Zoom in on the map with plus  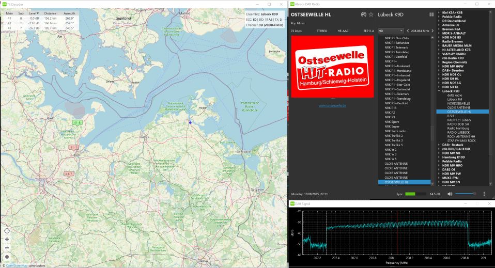click(x=7, y=240)
